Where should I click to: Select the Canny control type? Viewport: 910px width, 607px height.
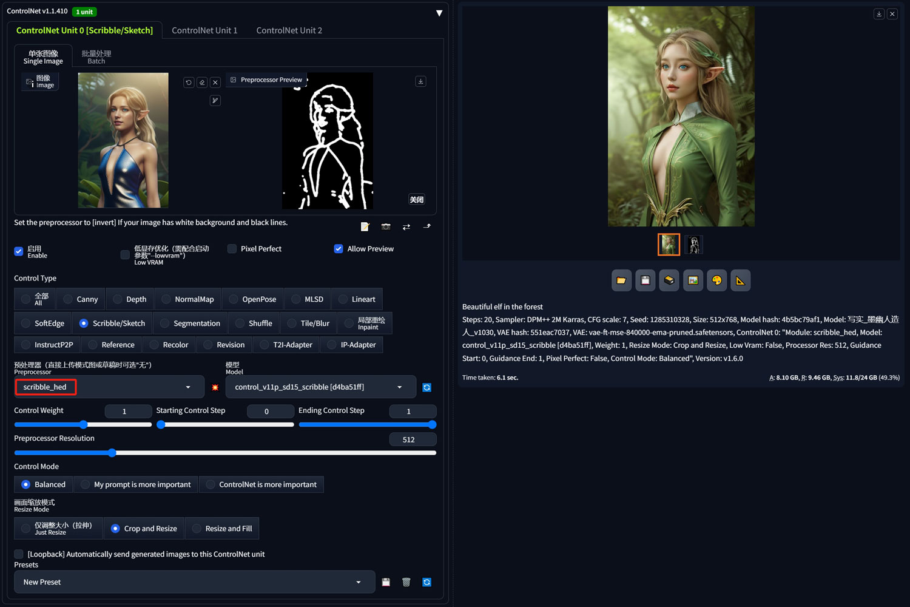point(81,299)
